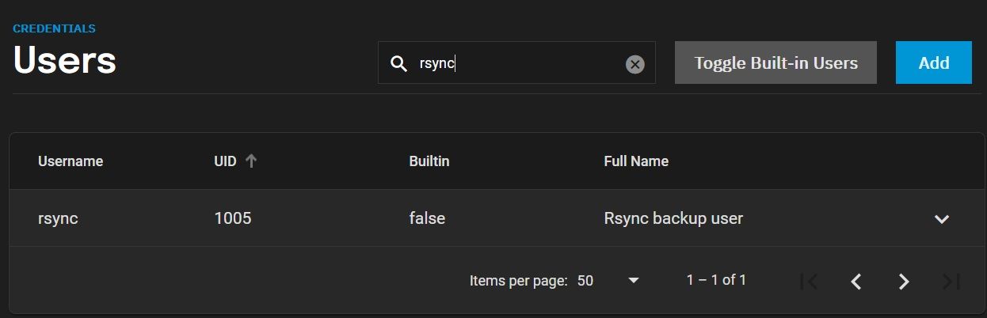Click the magnifying glass search icon
This screenshot has width=987, height=318.
398,64
